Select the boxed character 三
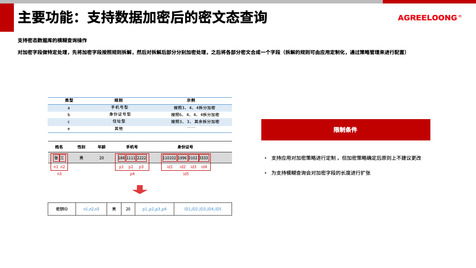Image resolution: width=476 pixels, height=268 pixels. pos(62,158)
